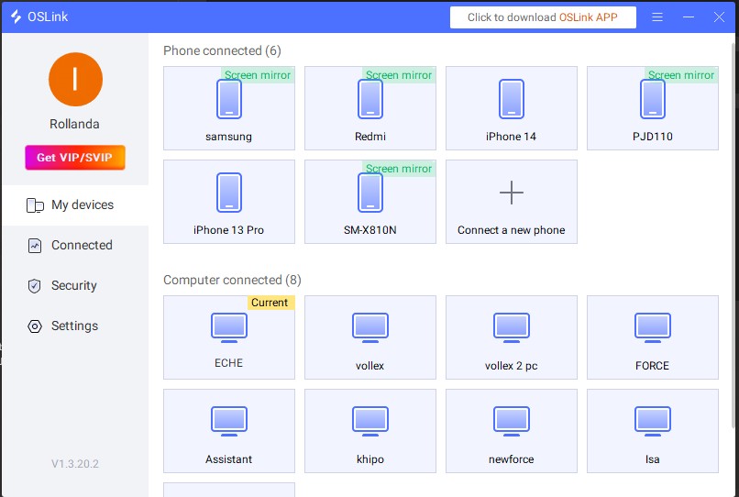Click to download OSLink APP button

543,17
